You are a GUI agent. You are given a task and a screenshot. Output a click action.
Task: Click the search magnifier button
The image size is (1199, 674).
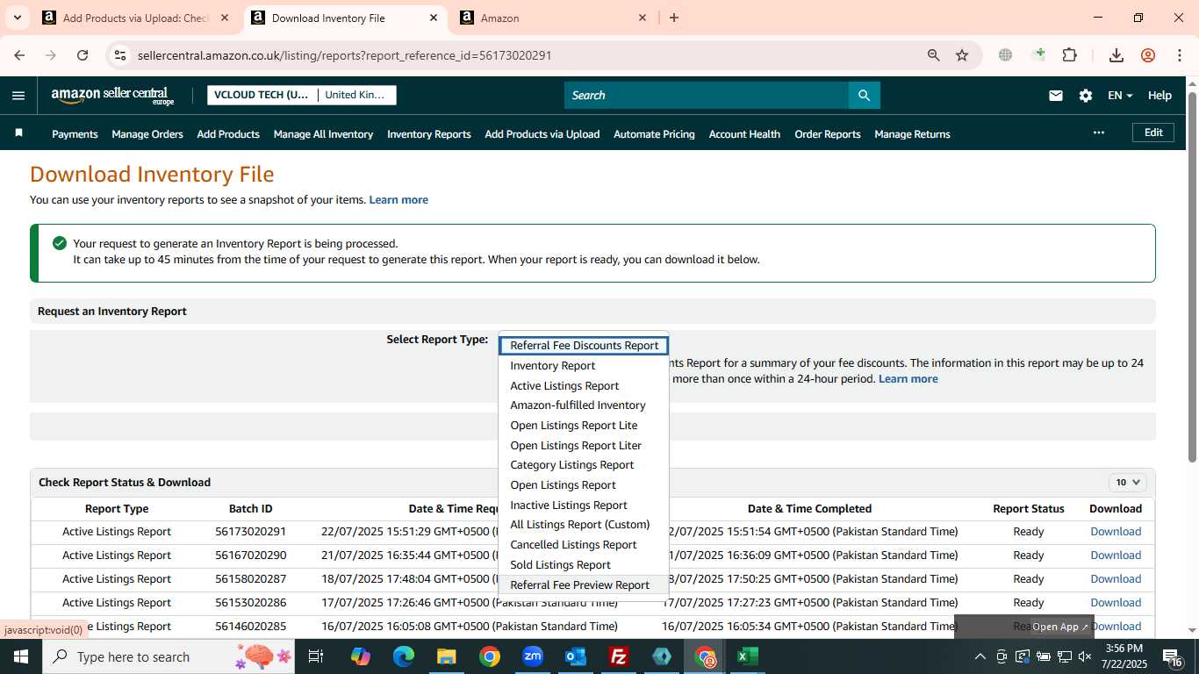pos(864,96)
